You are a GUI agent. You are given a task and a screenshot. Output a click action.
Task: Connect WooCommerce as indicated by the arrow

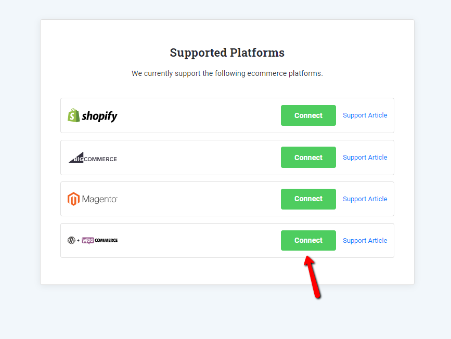[x=308, y=240]
